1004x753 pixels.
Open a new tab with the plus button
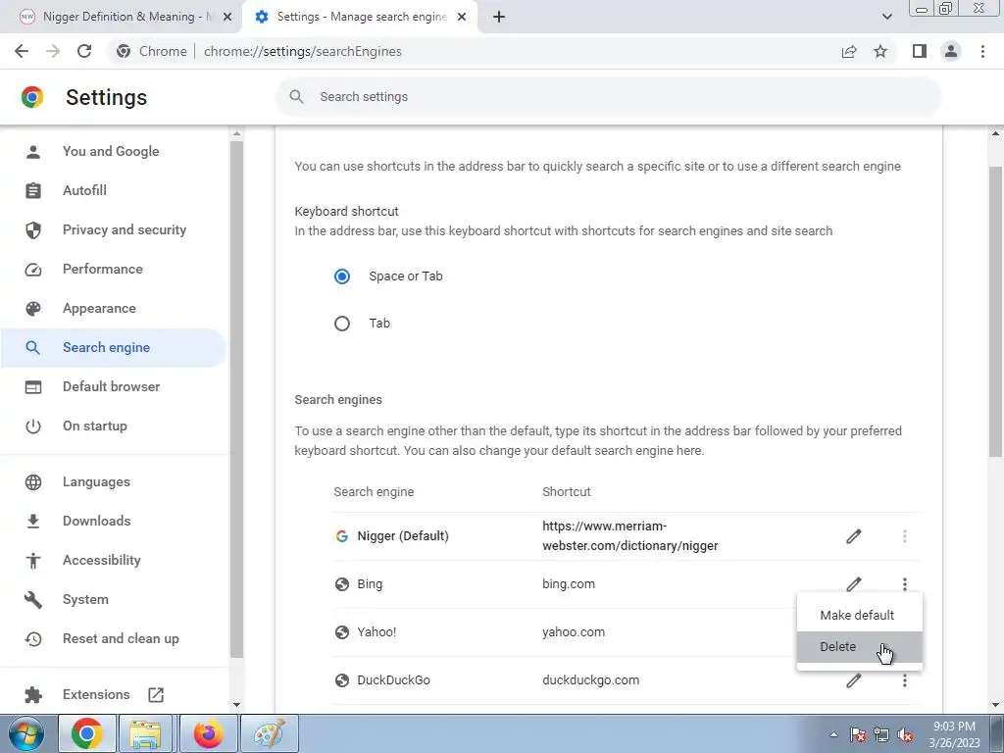(x=499, y=17)
